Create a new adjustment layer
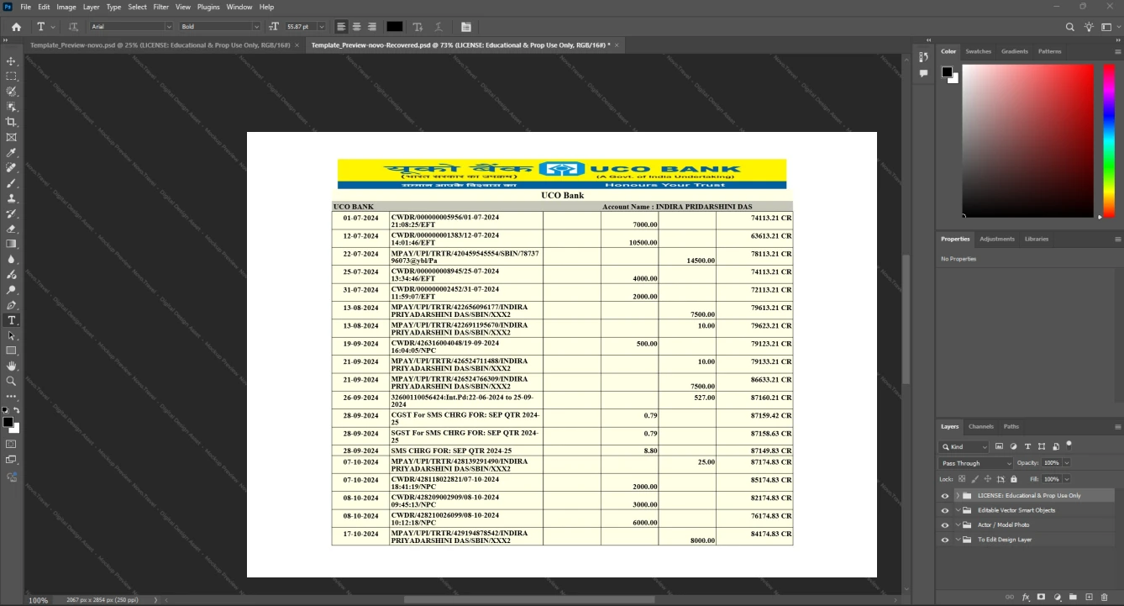Screen dimensions: 1124x606 1058,597
